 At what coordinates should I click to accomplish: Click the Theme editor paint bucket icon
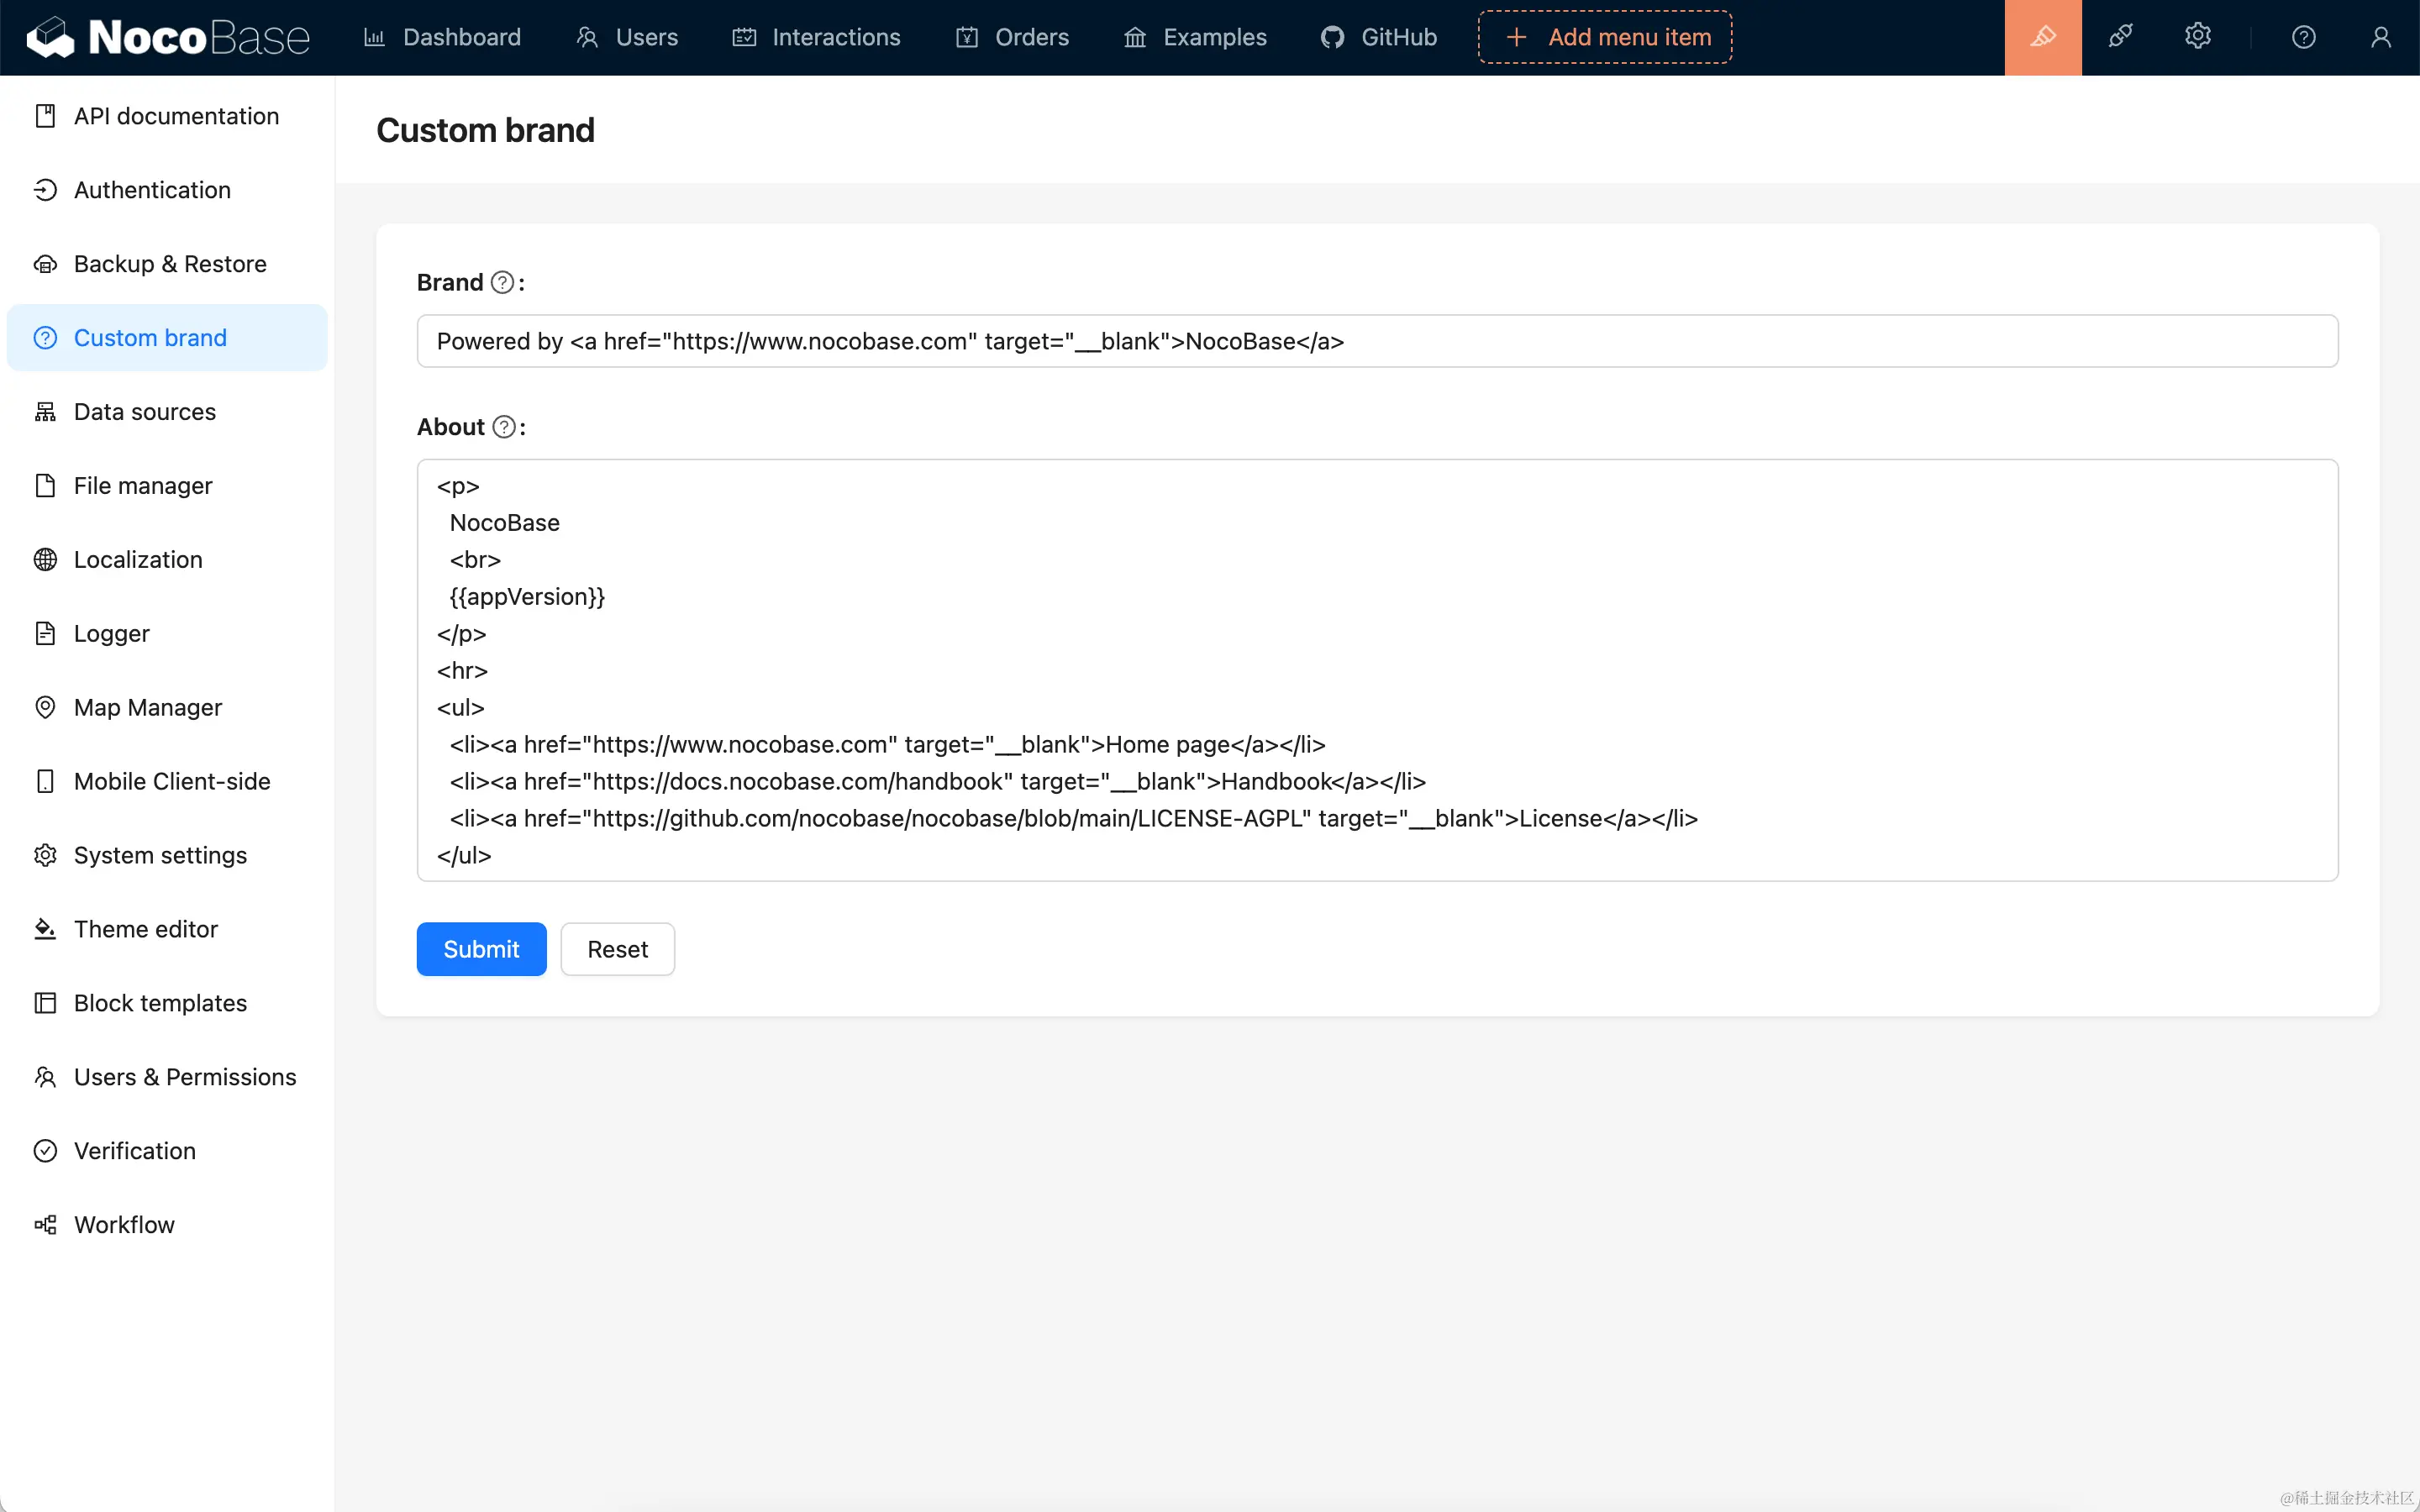click(x=45, y=929)
